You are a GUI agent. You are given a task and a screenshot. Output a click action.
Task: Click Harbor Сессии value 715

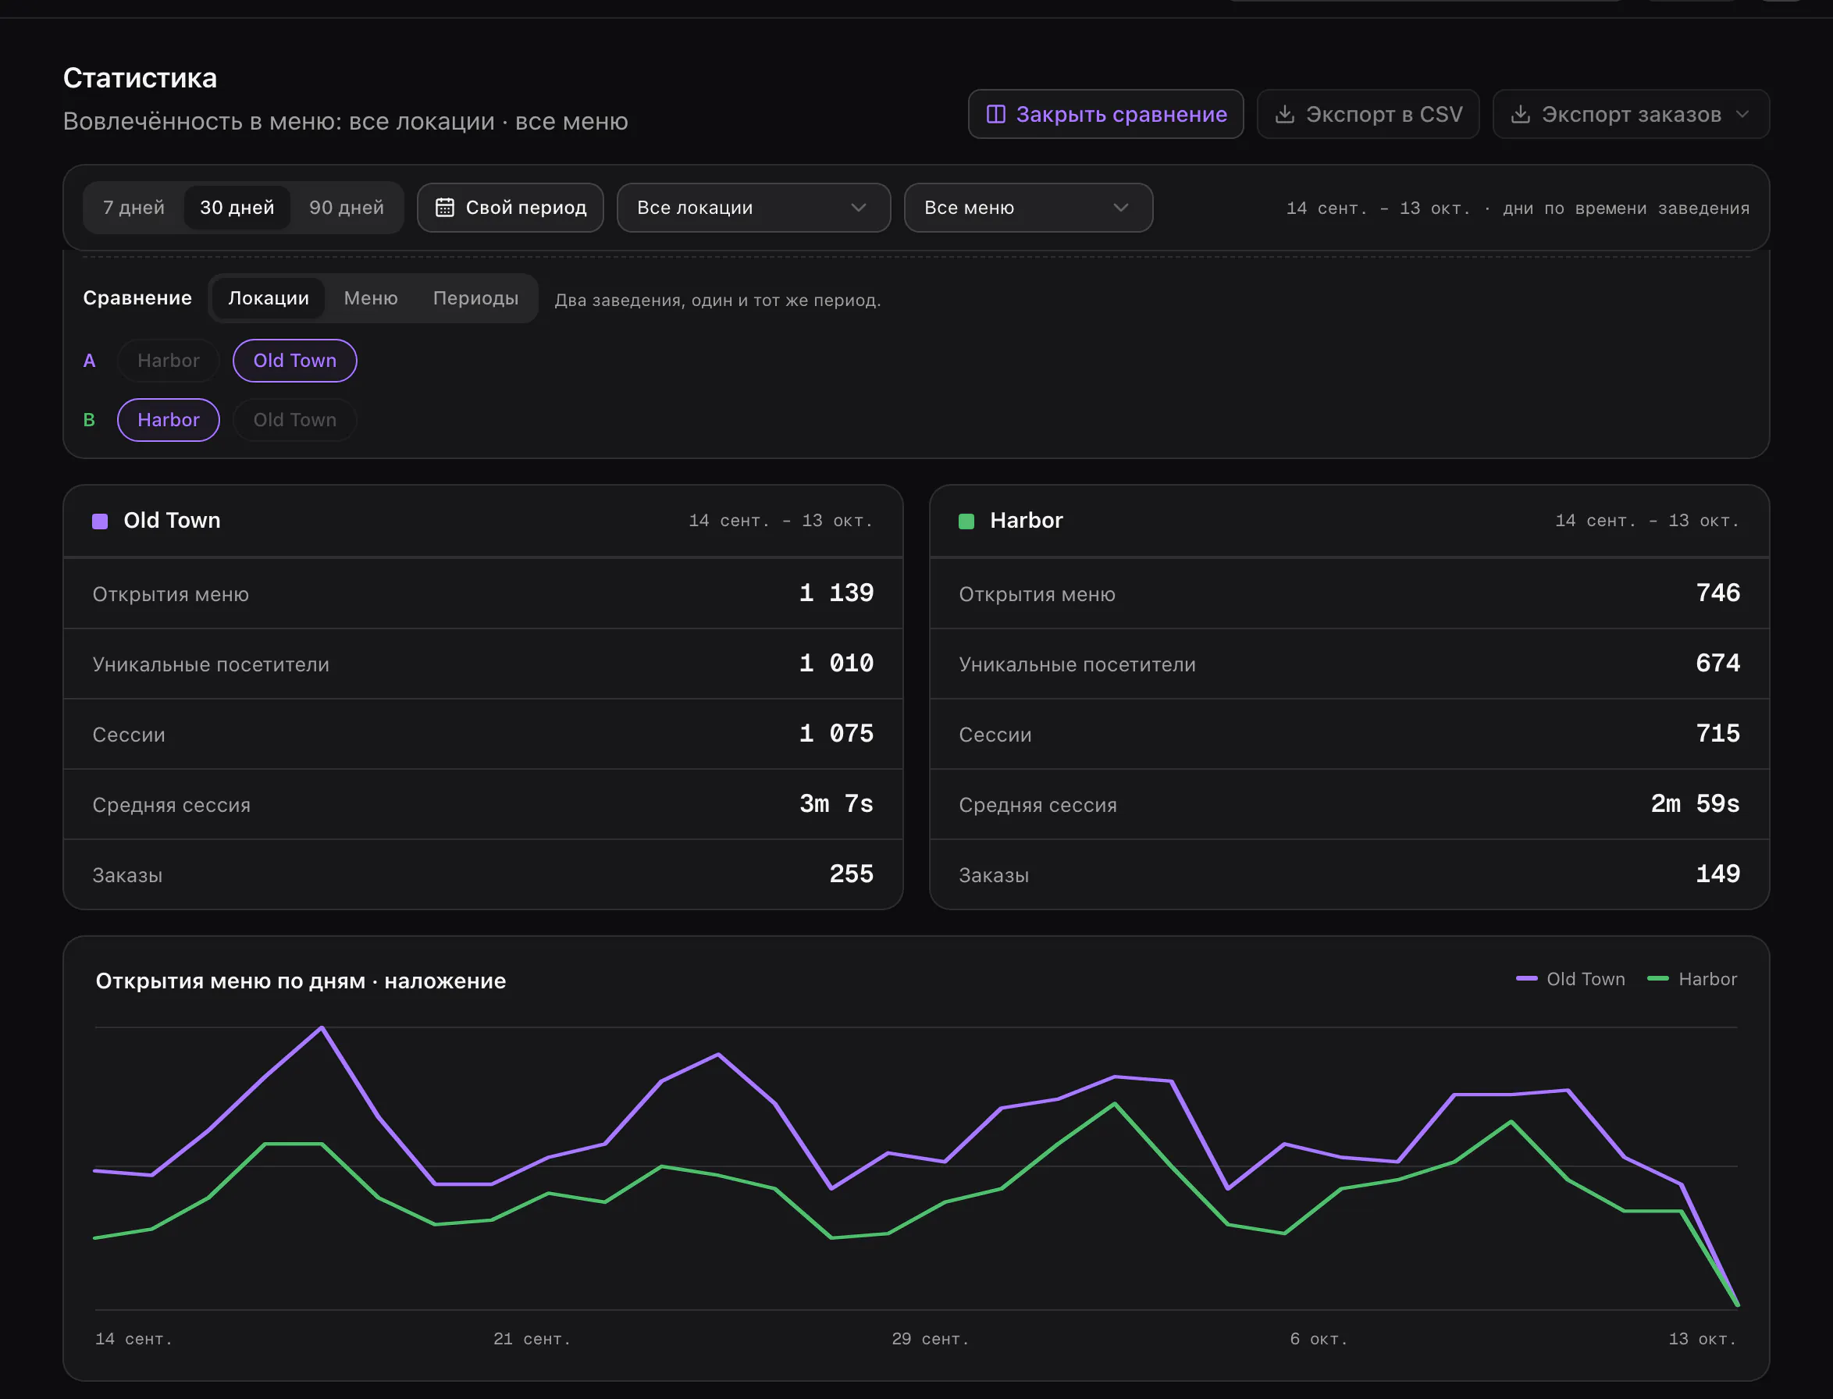(x=1717, y=734)
